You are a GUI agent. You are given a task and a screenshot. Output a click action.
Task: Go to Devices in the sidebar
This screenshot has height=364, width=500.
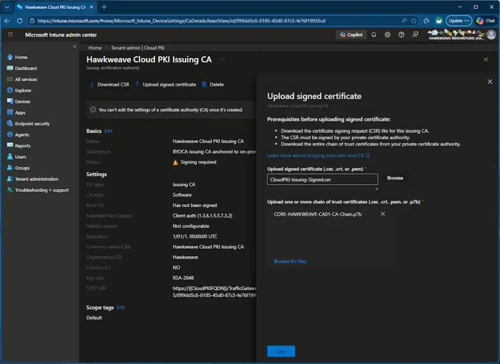point(22,102)
